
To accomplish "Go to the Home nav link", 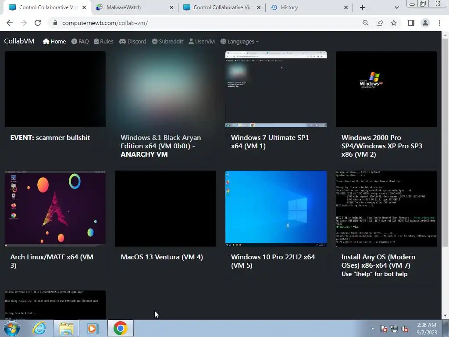I will [x=54, y=42].
